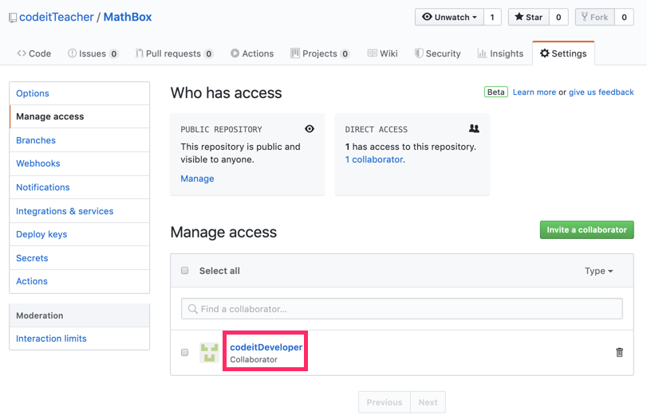The width and height of the screenshot is (647, 419).
Task: Click the watchers count of 1
Action: (x=492, y=18)
